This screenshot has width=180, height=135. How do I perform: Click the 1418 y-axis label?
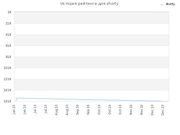pos(8,90)
